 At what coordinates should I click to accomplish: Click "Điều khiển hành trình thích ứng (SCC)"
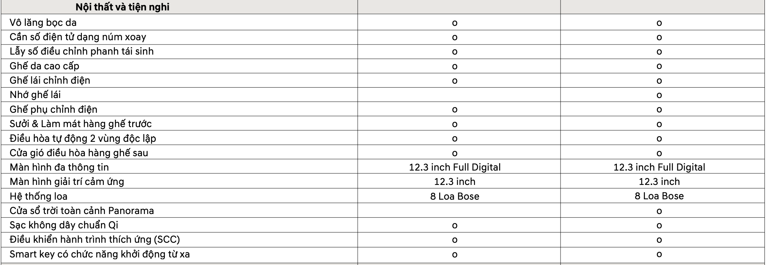pyautogui.click(x=95, y=240)
